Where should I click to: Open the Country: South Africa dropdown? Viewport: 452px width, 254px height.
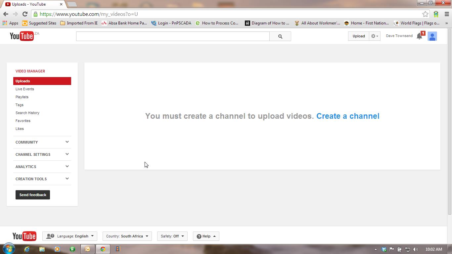(127, 236)
